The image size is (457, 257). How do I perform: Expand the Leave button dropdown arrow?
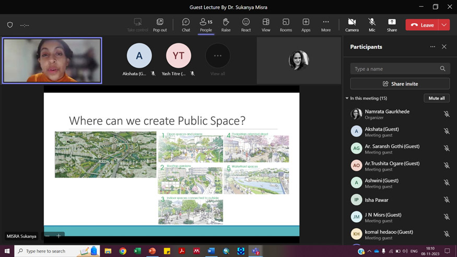click(444, 25)
